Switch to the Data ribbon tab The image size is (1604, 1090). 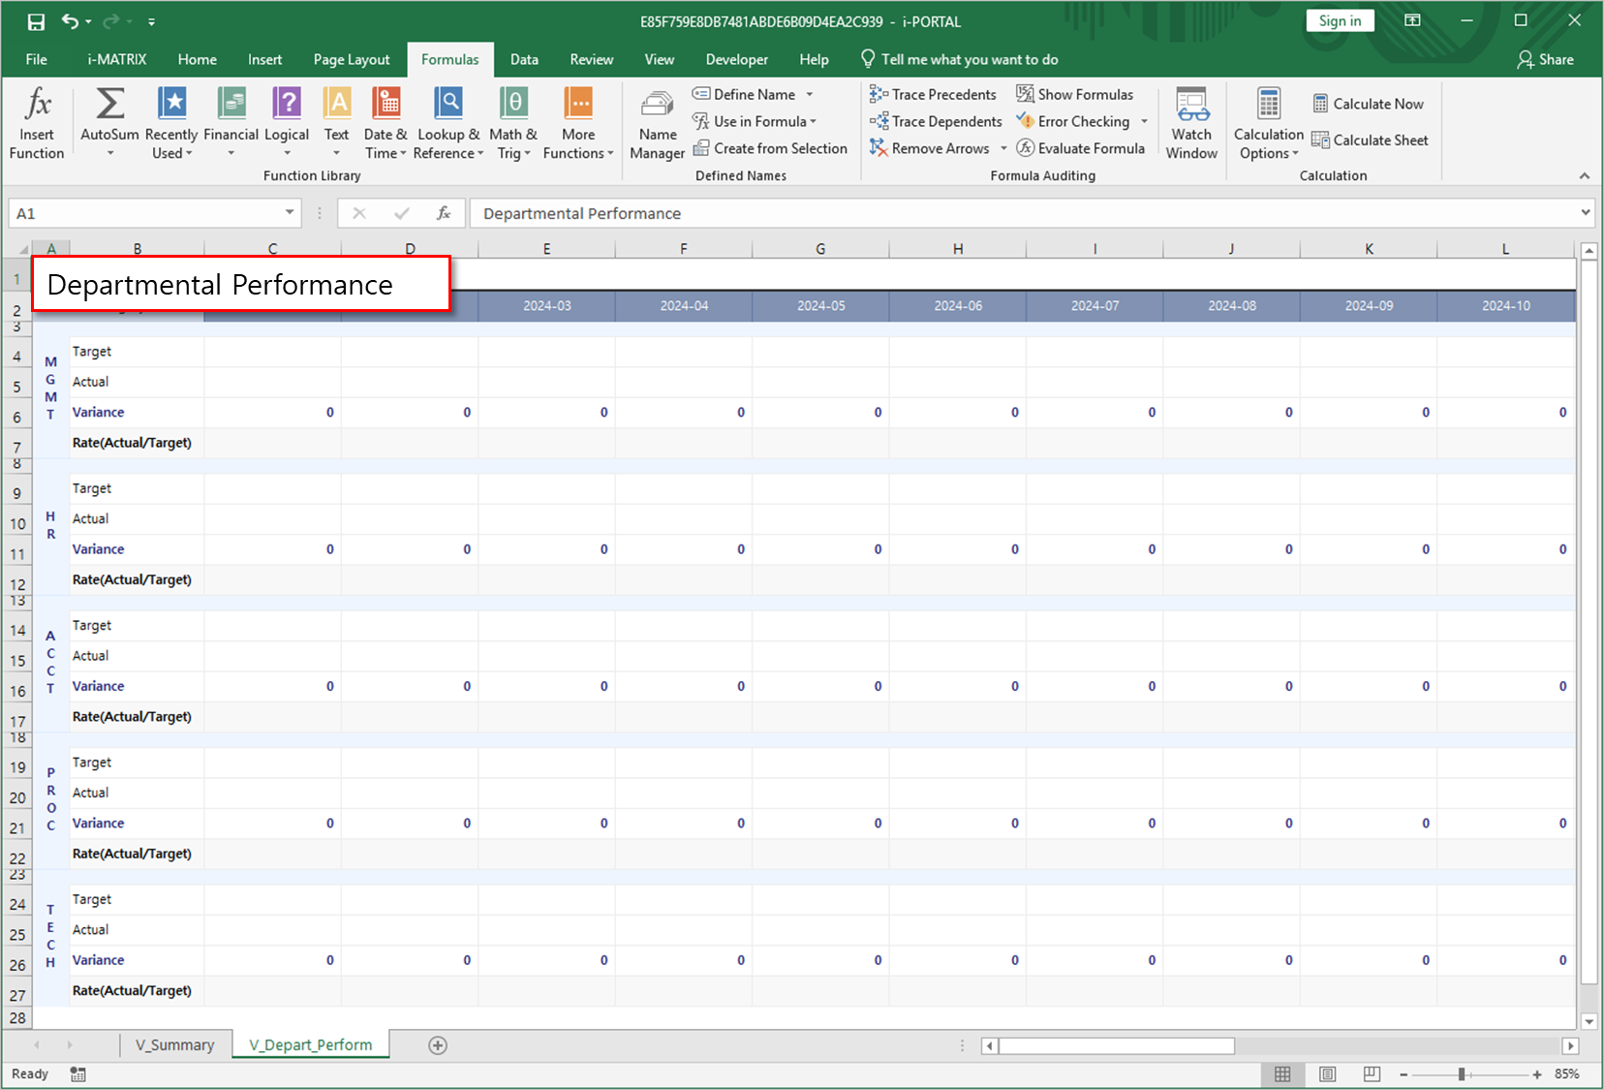(x=524, y=59)
